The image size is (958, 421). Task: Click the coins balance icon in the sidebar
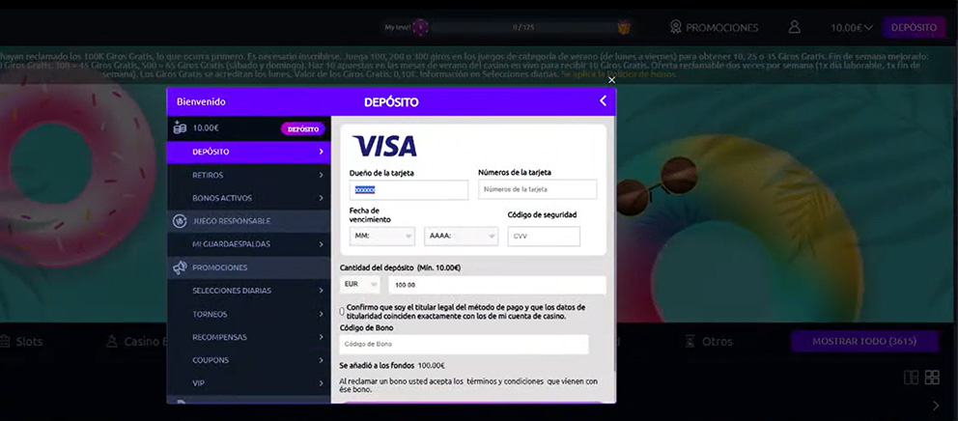click(180, 127)
